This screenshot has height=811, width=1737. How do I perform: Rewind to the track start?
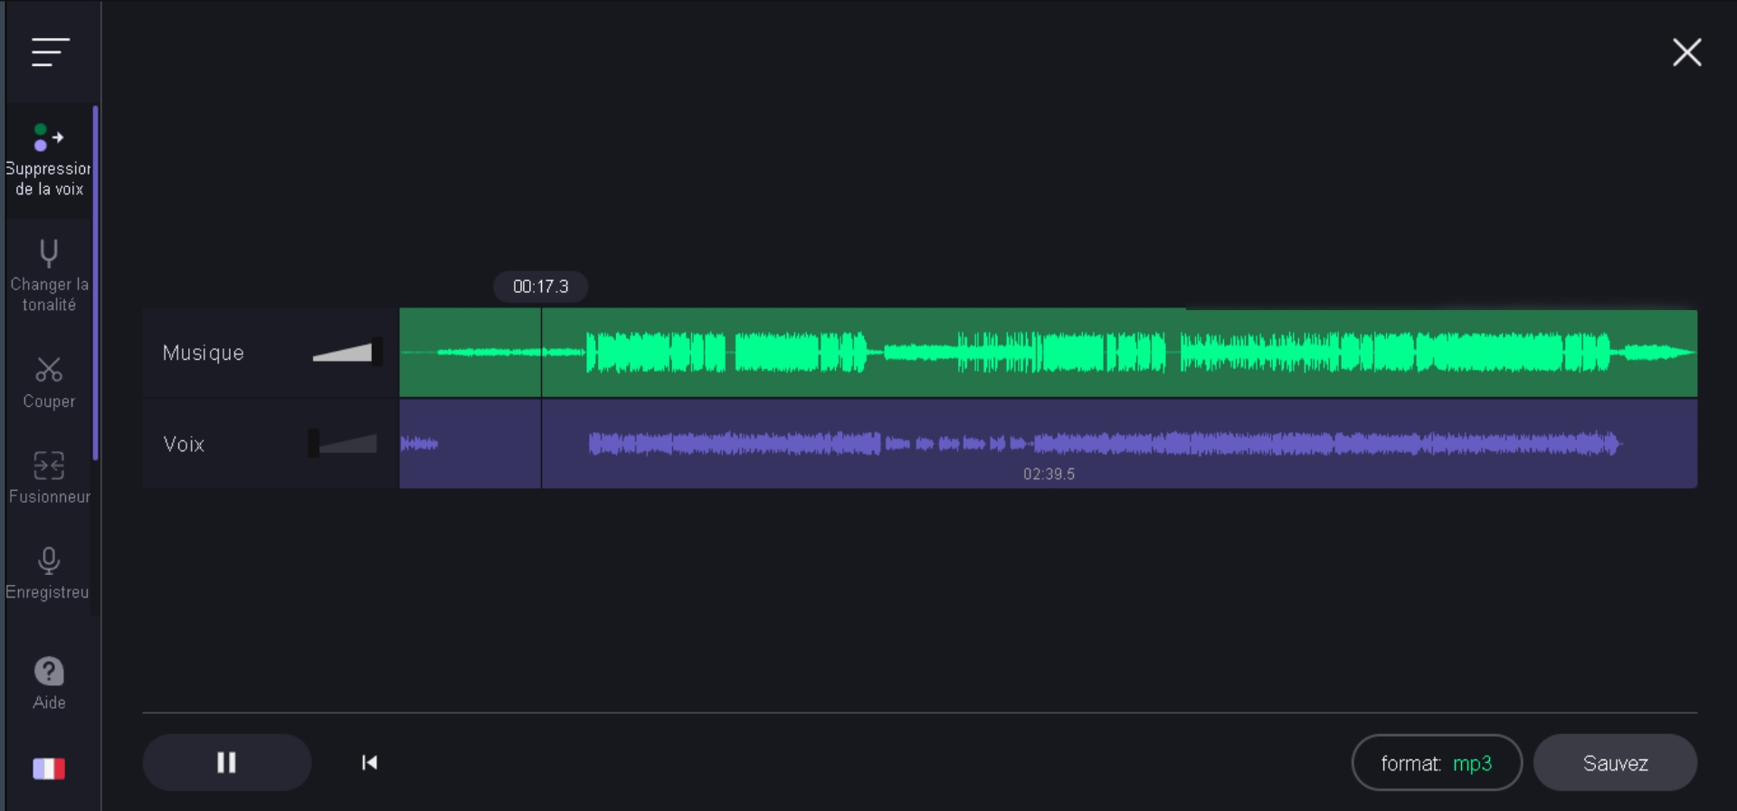click(x=369, y=762)
